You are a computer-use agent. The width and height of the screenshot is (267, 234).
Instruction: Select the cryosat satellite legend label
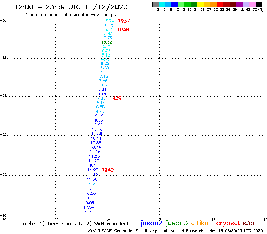228,223
